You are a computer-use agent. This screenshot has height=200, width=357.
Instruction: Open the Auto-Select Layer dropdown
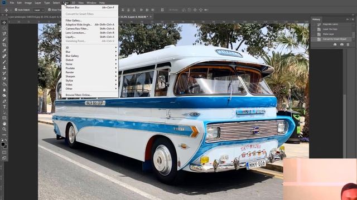[x=39, y=10]
